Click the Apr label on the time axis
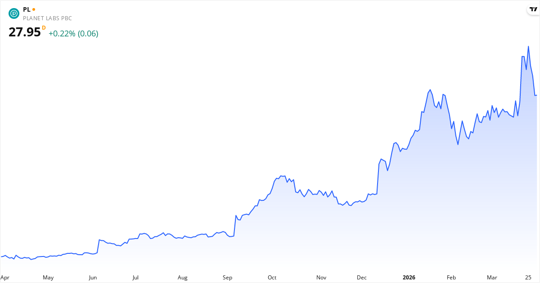 pyautogui.click(x=5, y=278)
